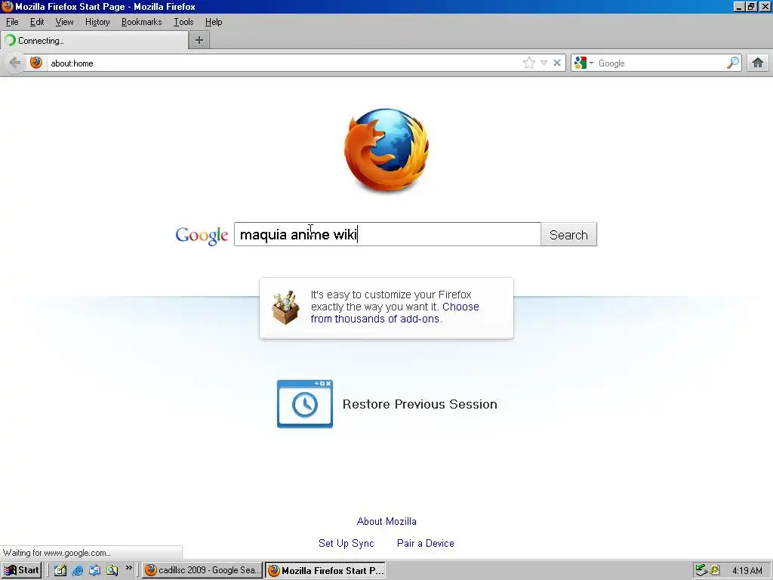Minimize the Firefox window
773x580 pixels.
[738, 6]
